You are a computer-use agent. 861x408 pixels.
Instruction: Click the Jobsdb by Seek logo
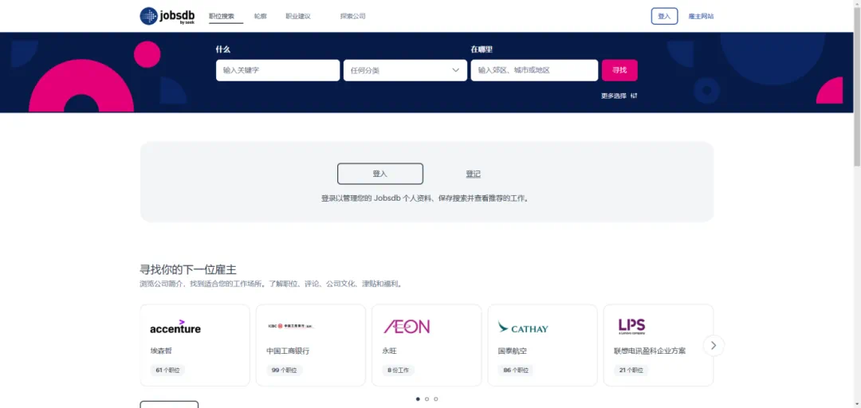[167, 16]
